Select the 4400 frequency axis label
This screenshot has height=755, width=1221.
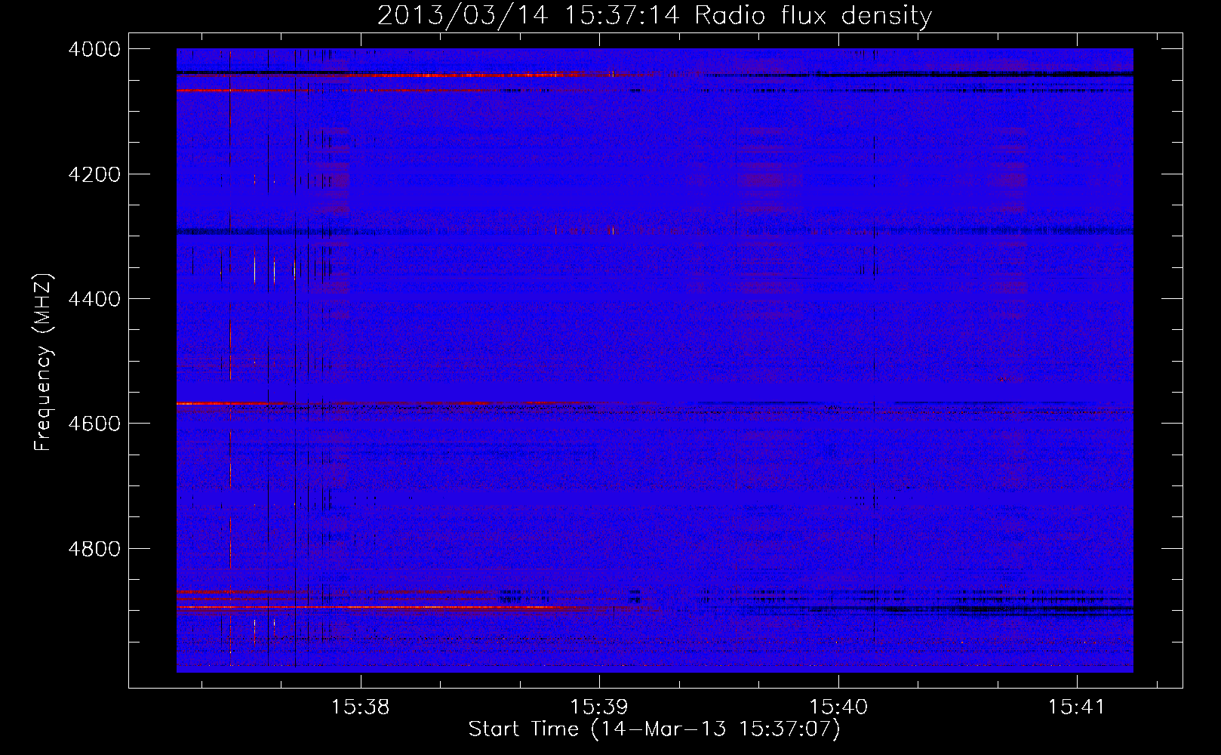click(x=94, y=299)
